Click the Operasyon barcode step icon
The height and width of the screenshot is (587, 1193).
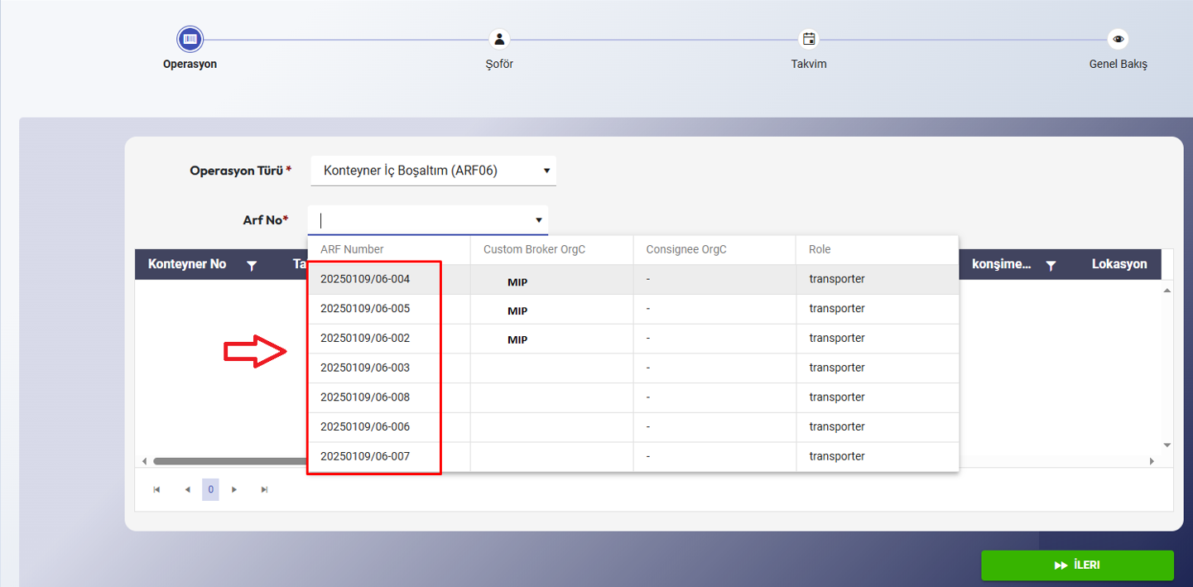(x=190, y=39)
